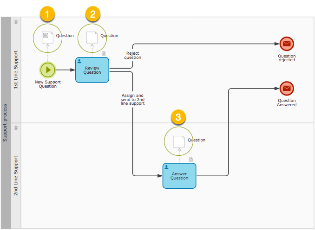
Task: Click the role icon in 1st Line Support lane header
Action: (x=16, y=22)
